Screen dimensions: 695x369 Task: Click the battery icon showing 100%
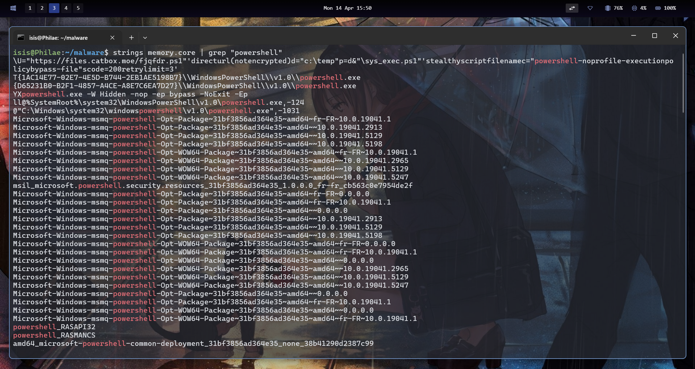click(658, 8)
